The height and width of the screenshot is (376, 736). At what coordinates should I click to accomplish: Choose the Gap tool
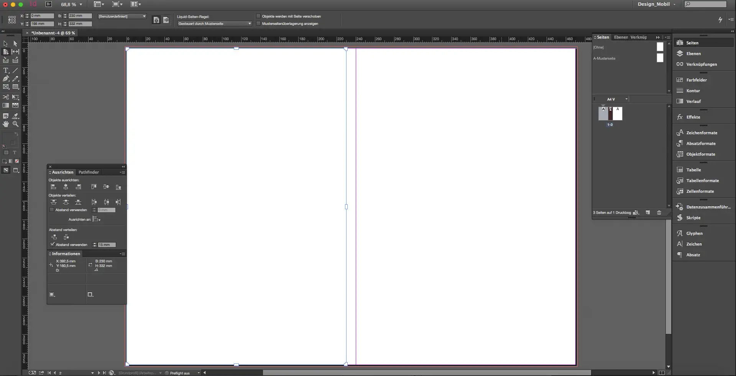[15, 52]
